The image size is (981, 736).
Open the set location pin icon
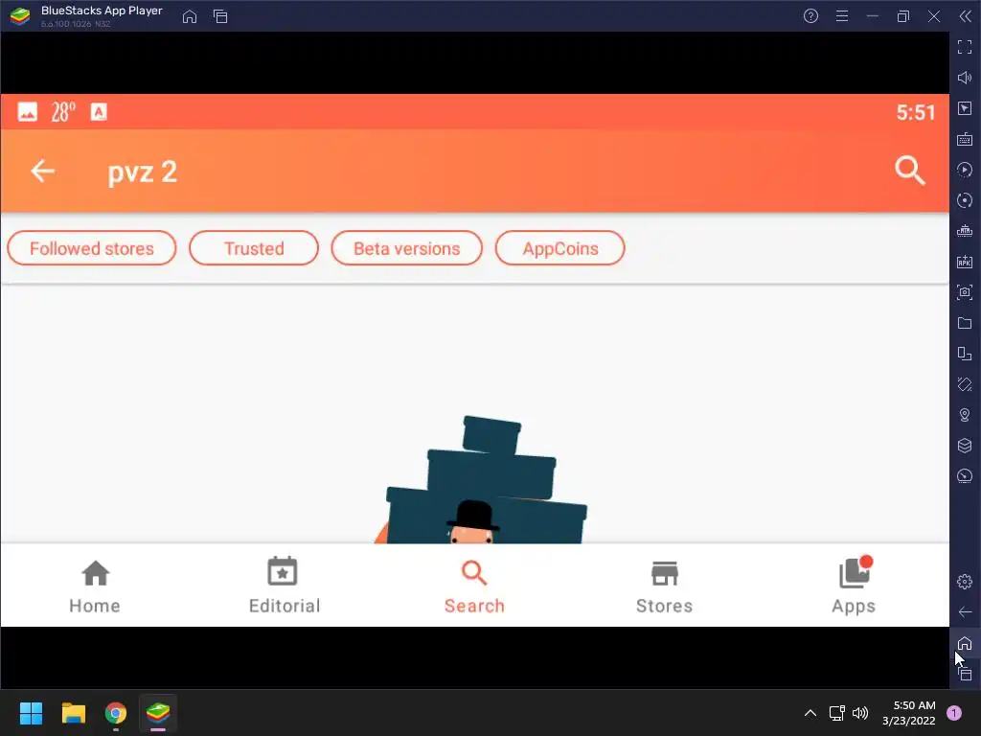pyautogui.click(x=965, y=415)
